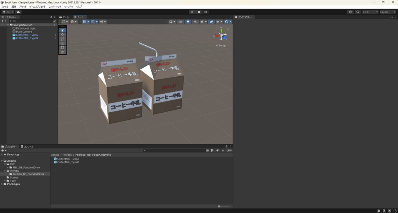Open the Layout dropdown
The width and height of the screenshot is (398, 213).
[x=388, y=12]
